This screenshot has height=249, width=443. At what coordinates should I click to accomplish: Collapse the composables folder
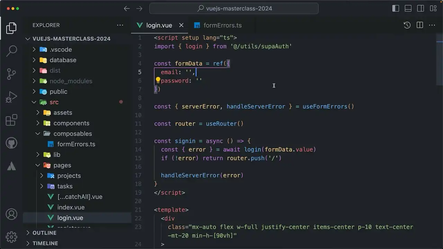[x=38, y=134]
